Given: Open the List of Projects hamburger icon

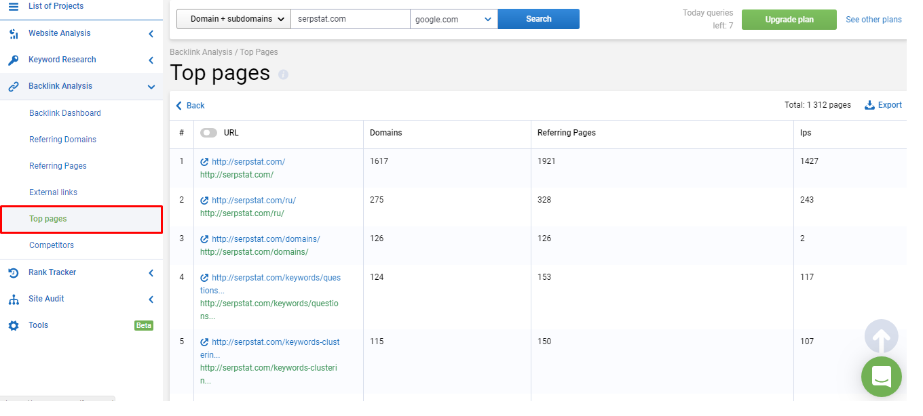Looking at the screenshot, I should 14,6.
